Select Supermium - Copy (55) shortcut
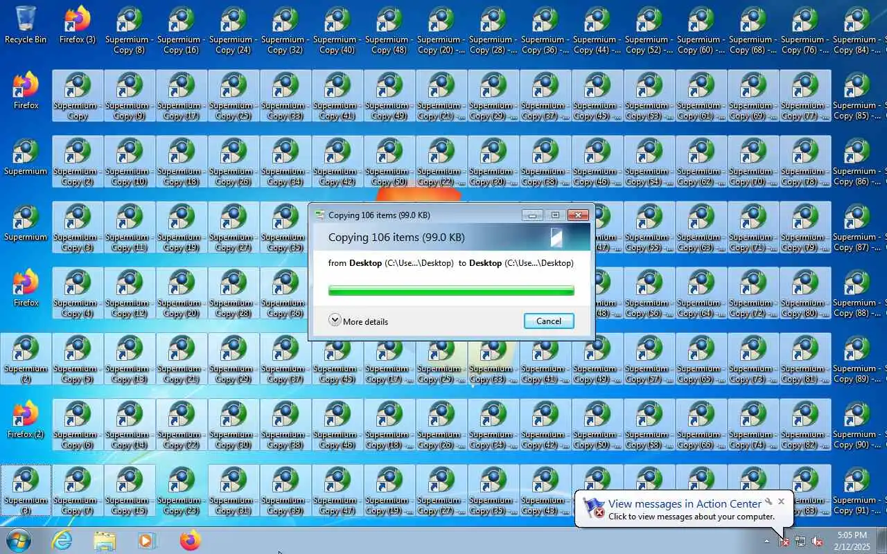The image size is (887, 554). click(649, 227)
